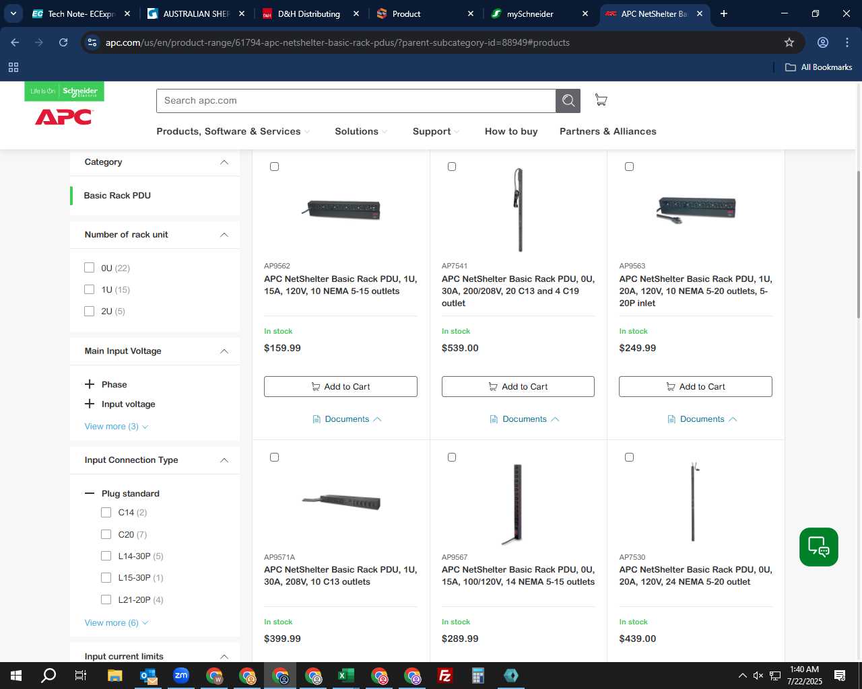Open Partners & Alliances link
The image size is (862, 689).
pos(608,131)
